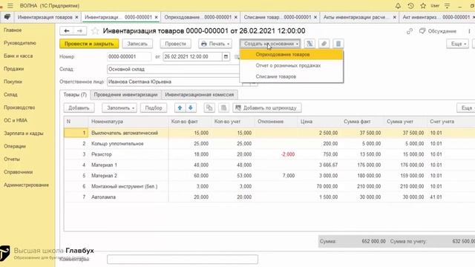Open favorites star in title bar
475x267 pixels.
(423, 6)
